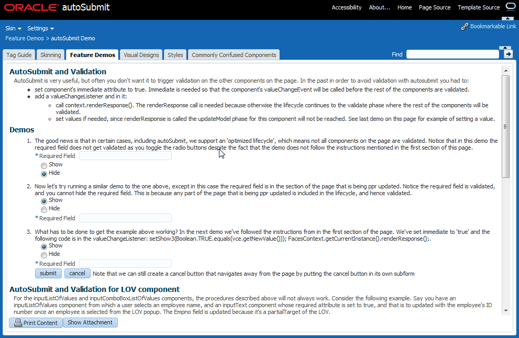This screenshot has height=338, width=519.
Task: Click the Show Attachment button
Action: tap(90, 322)
